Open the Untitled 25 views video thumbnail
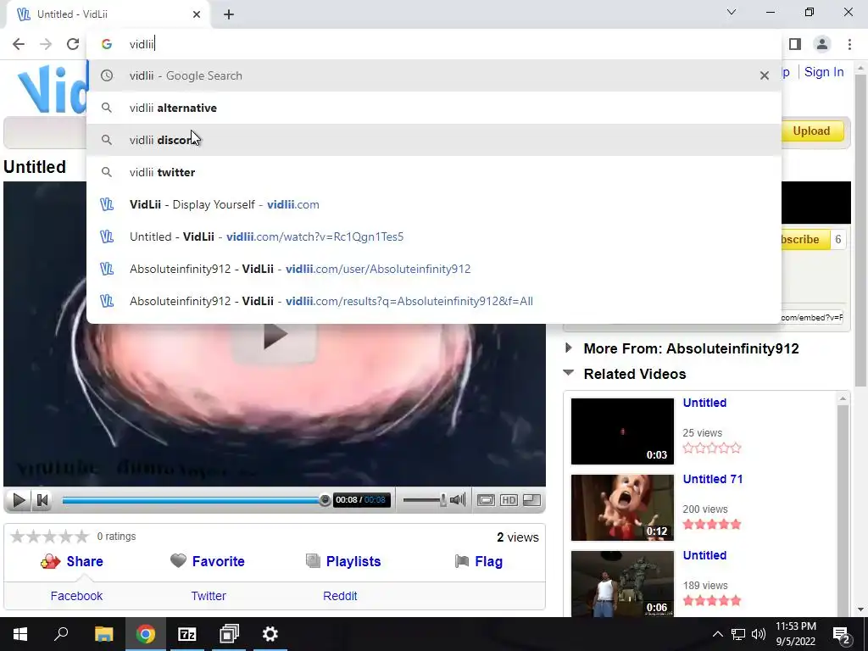 pyautogui.click(x=622, y=431)
